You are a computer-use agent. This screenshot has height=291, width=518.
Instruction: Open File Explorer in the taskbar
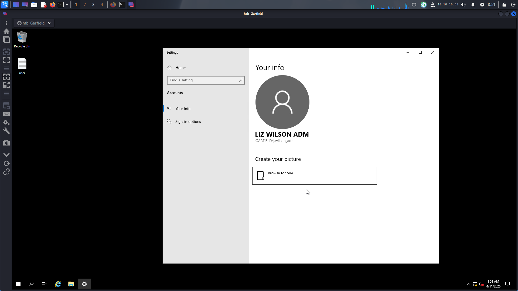coord(71,284)
